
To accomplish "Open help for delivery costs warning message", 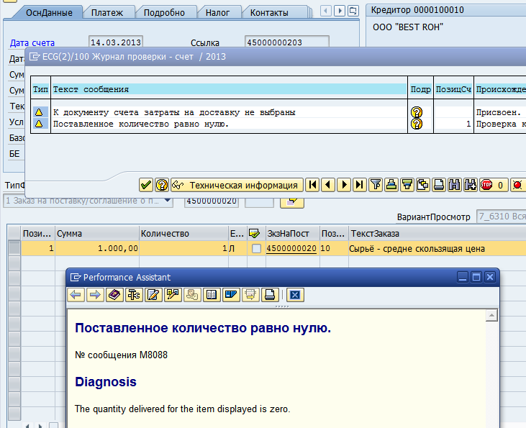I will (416, 112).
